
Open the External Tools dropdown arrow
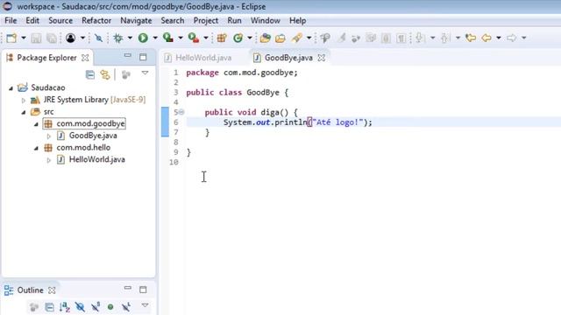(x=206, y=38)
